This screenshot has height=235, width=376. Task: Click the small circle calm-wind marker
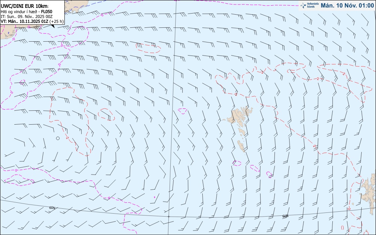[x=58, y=138]
